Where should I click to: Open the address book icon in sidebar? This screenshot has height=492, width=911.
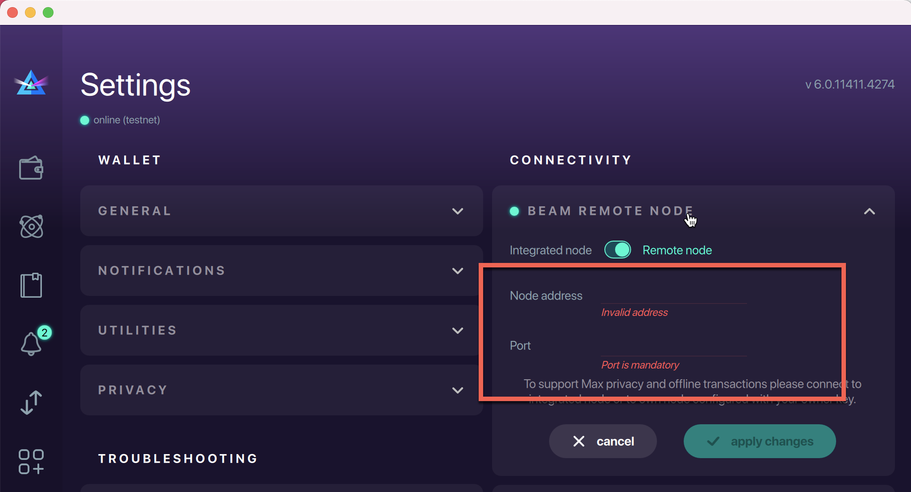coord(31,285)
